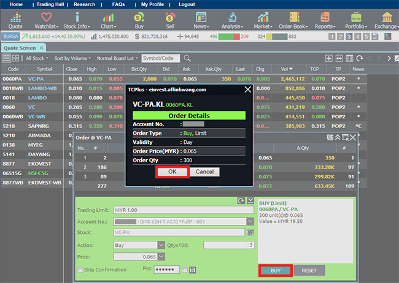Click the stock search magnifier icon
Viewport: 399px width, 283px height.
pos(250,233)
